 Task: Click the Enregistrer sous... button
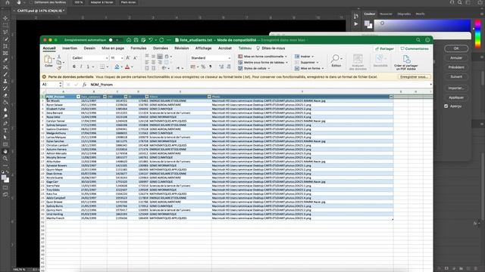click(x=414, y=77)
